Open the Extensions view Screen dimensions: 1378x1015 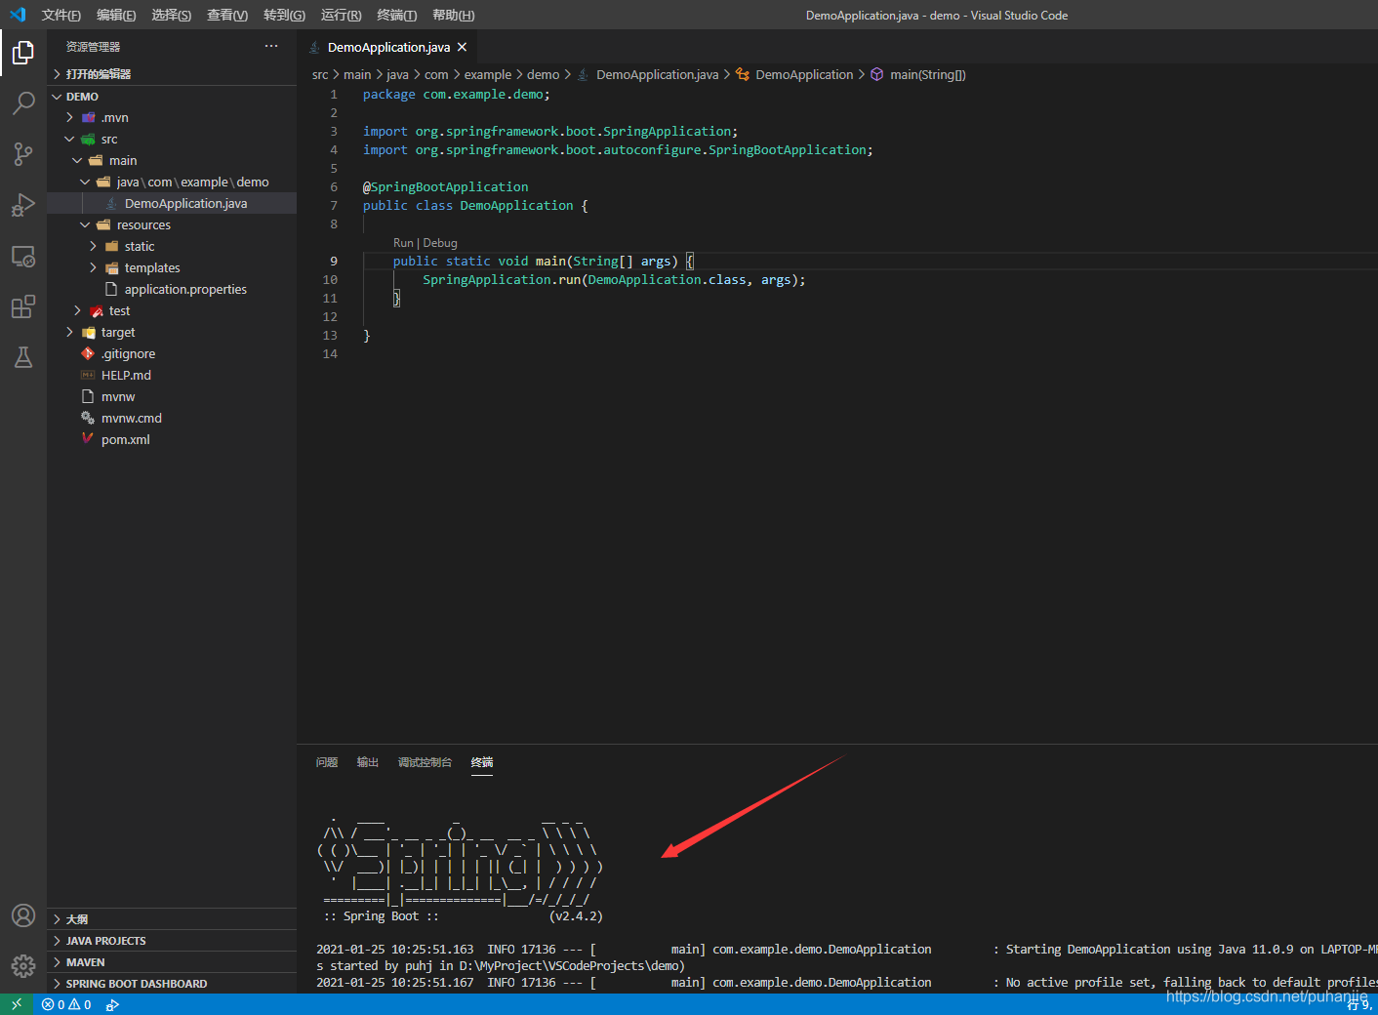point(22,305)
